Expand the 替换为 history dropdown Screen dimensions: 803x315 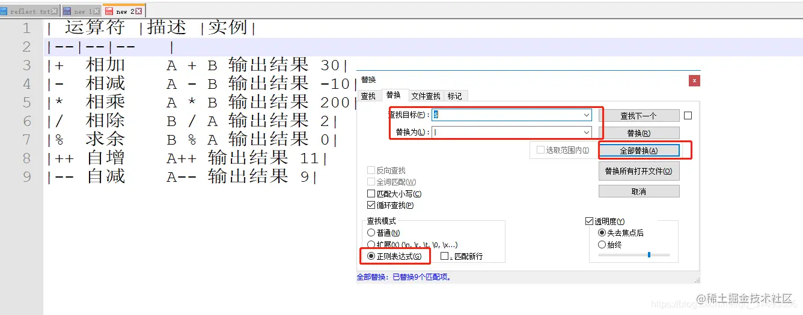tap(586, 132)
